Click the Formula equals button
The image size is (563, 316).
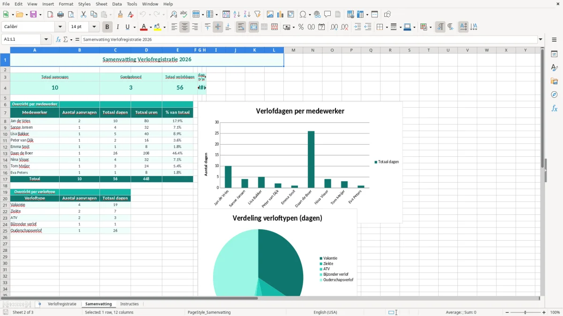click(x=77, y=39)
